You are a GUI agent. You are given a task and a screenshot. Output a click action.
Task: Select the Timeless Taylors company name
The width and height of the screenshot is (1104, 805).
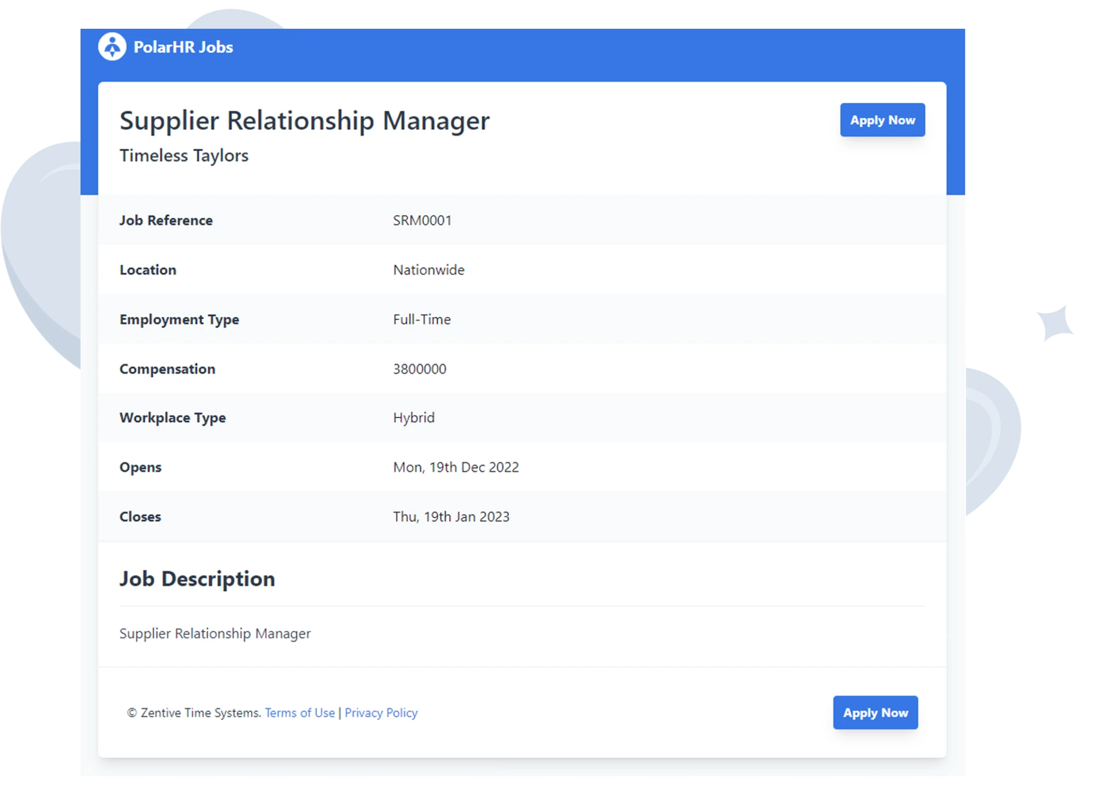tap(183, 155)
